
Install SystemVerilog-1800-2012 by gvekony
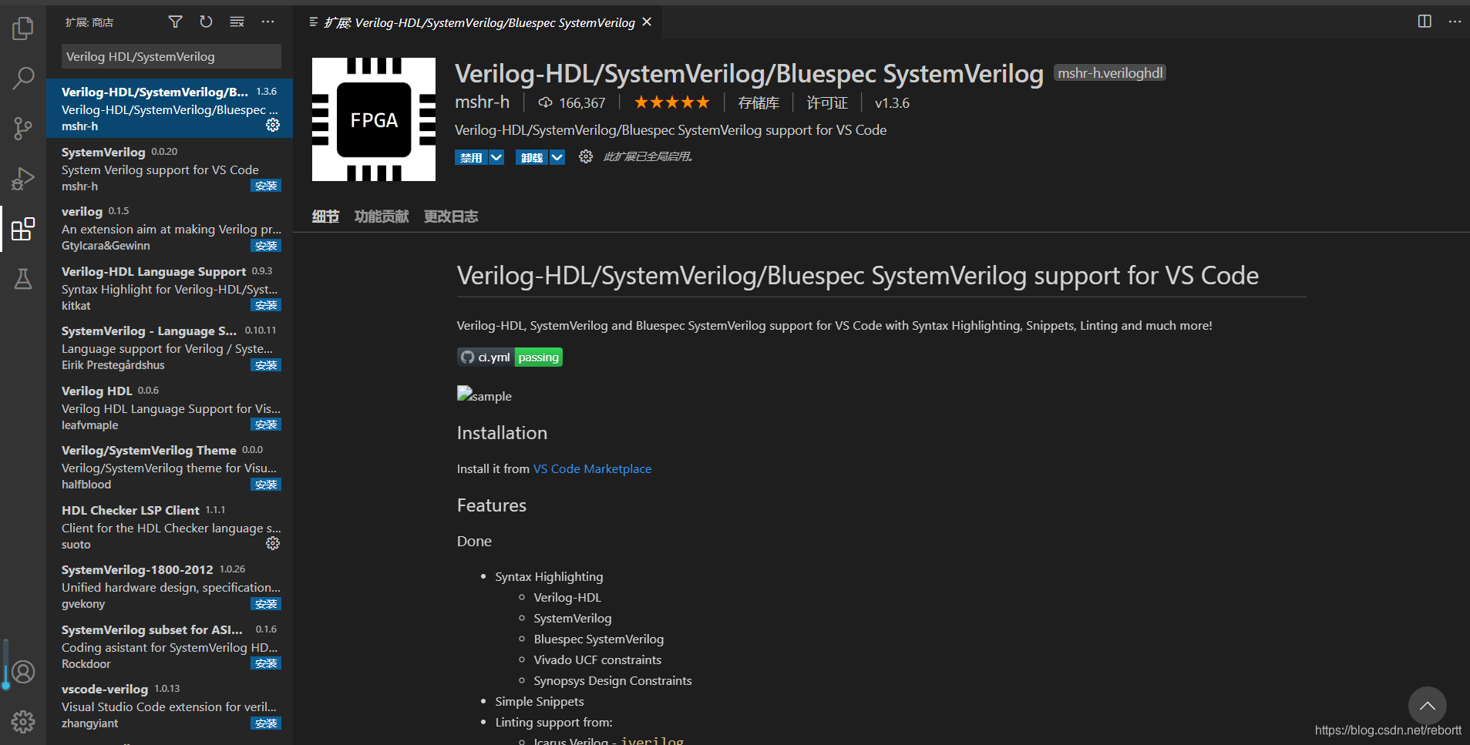tap(266, 604)
